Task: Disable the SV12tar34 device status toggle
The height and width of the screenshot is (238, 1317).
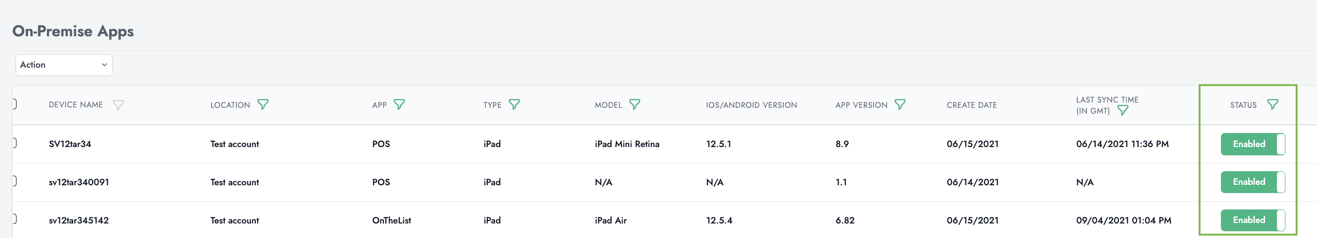Action: (x=1252, y=144)
